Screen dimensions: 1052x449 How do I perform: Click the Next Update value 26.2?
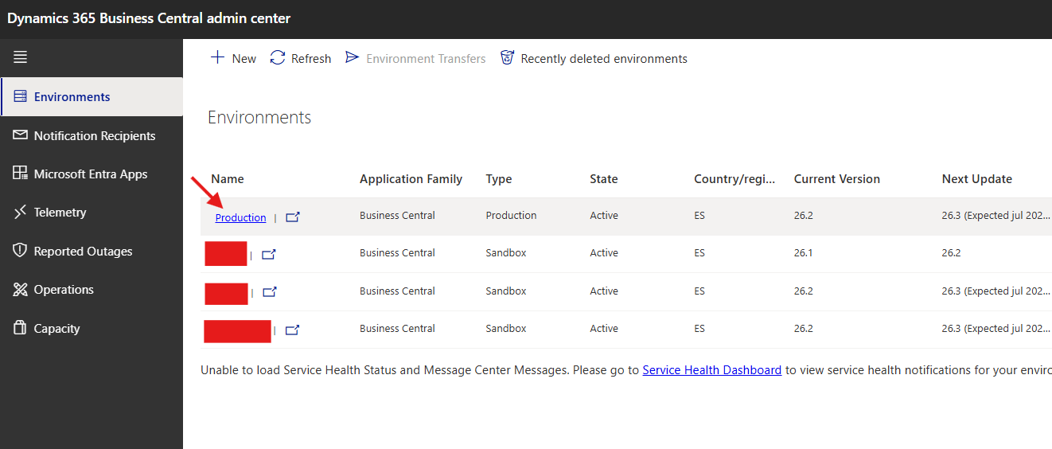point(952,252)
